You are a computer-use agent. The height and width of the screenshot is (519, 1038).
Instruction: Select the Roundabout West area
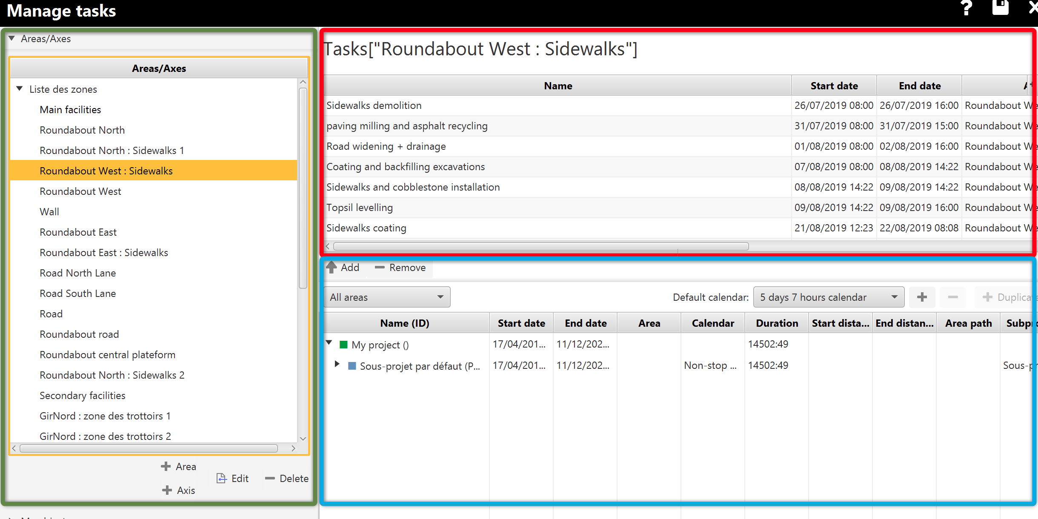point(80,191)
